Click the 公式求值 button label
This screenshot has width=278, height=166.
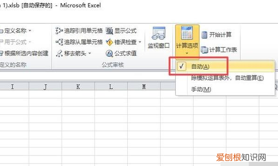(x=126, y=53)
